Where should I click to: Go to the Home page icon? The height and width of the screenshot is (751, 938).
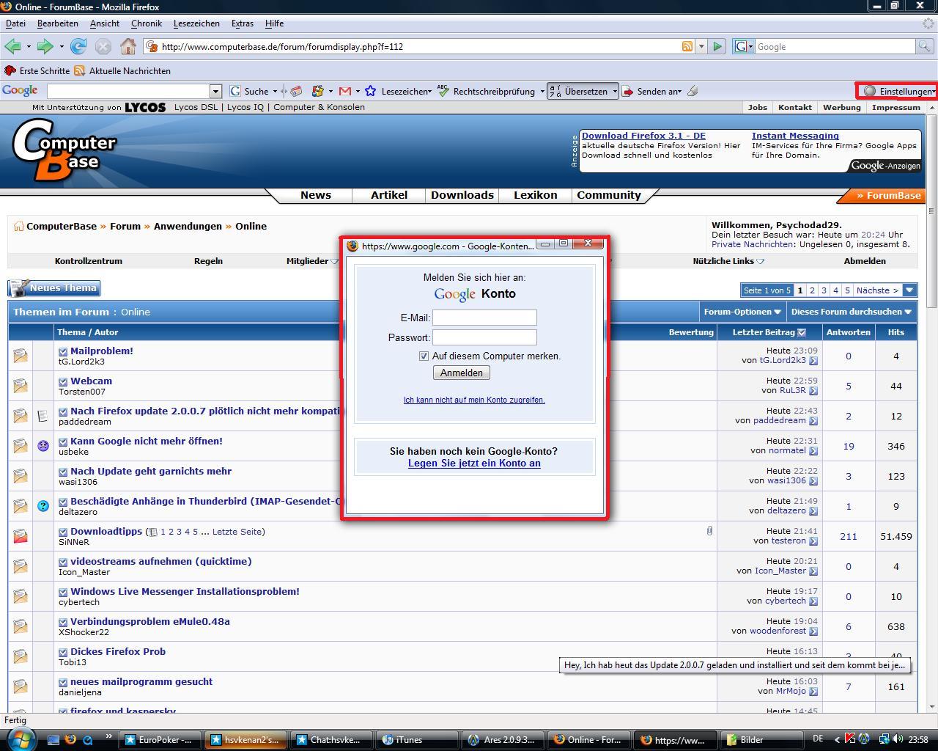tap(128, 46)
